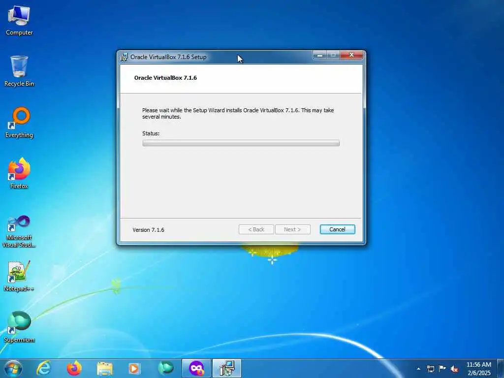
Task: Launch Internet Explorer from taskbar
Action: pos(44,368)
